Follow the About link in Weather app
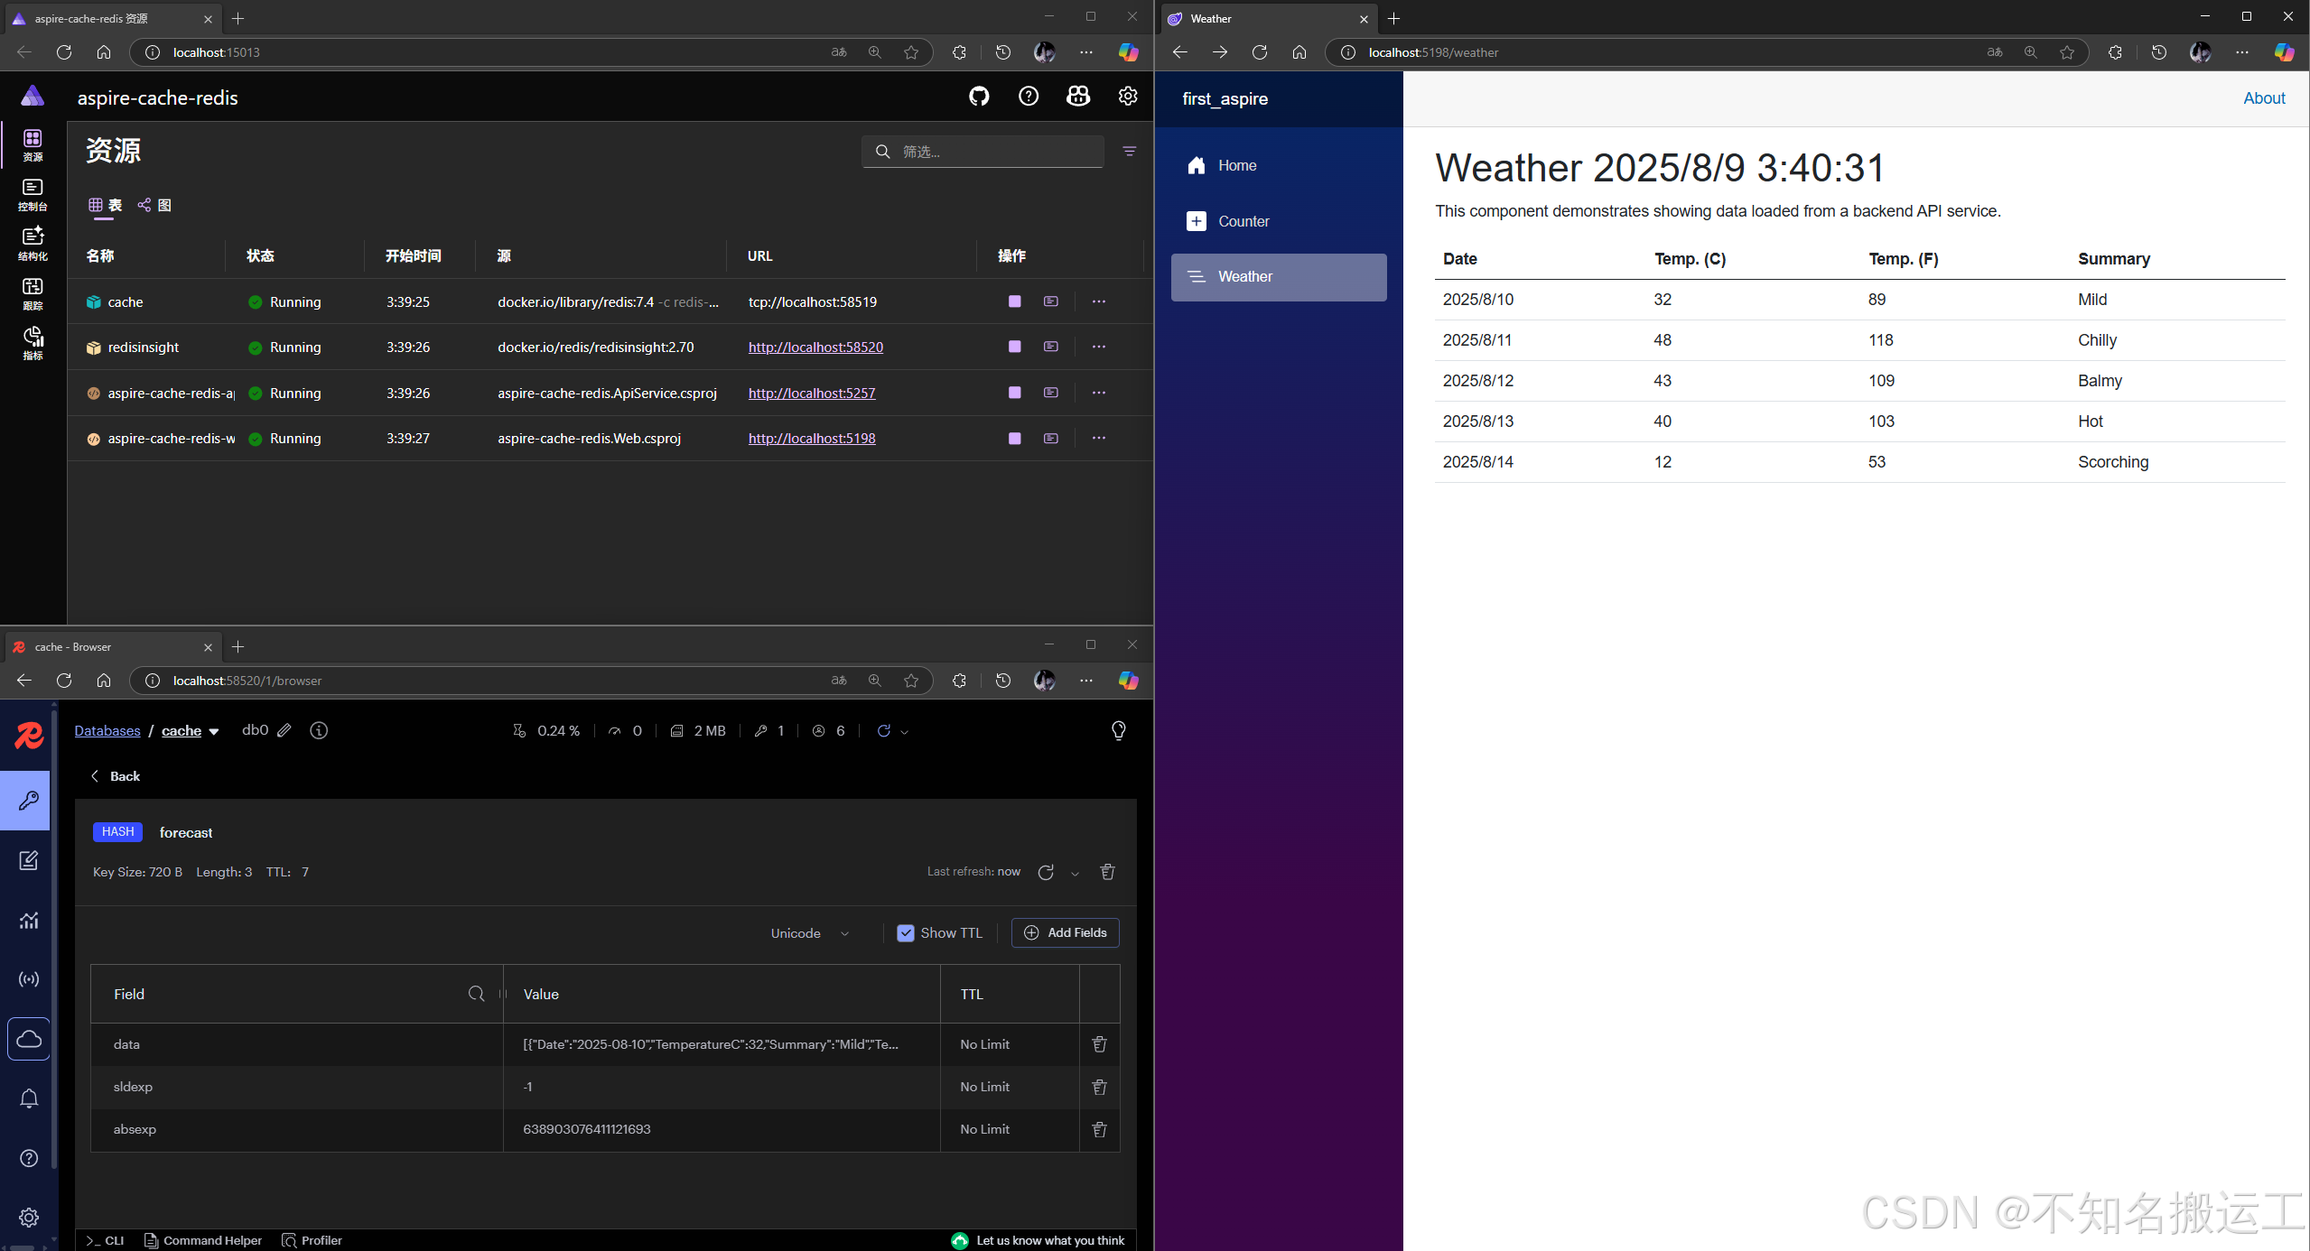The image size is (2310, 1251). point(2264,98)
